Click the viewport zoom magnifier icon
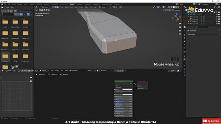The height and width of the screenshot is (124, 221). tap(180, 24)
